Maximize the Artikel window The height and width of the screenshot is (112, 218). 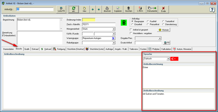[207, 3]
